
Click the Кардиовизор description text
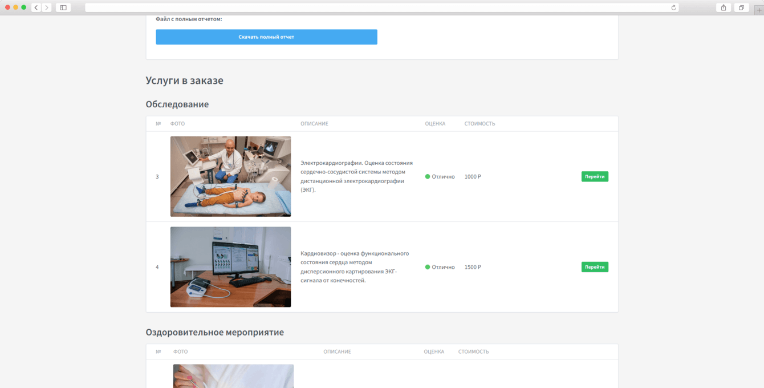pos(355,267)
